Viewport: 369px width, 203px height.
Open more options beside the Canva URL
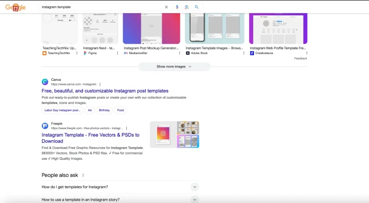point(100,84)
